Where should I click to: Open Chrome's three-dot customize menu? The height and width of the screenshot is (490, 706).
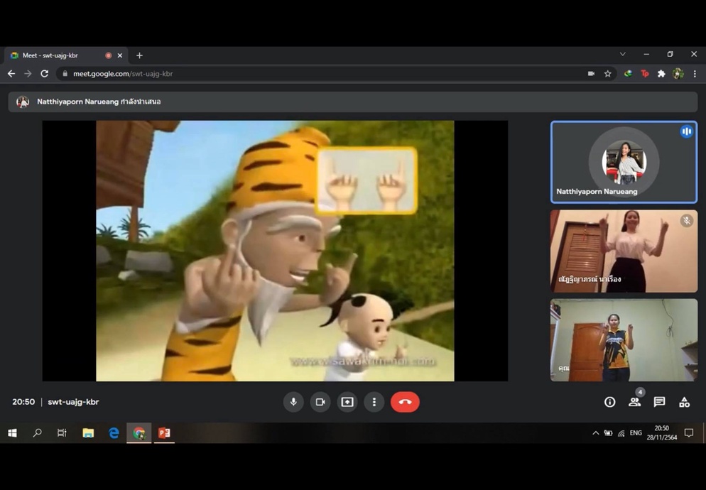695,73
